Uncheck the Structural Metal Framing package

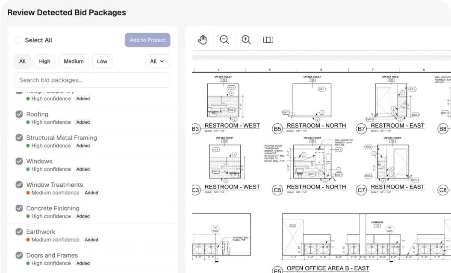click(x=19, y=138)
